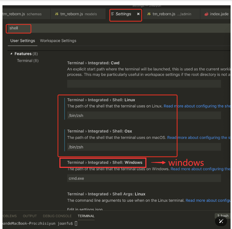Click the Terminal › Integrated: Cwd heading
232x229 pixels.
[93, 63]
